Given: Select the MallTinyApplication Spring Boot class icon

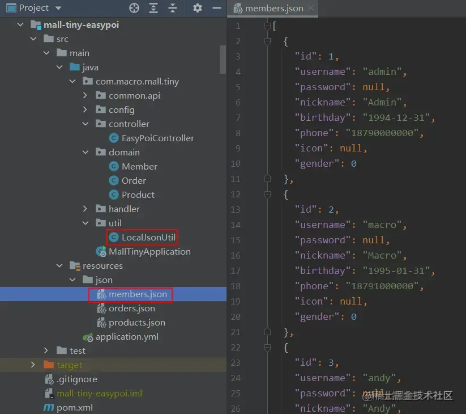Looking at the screenshot, I should pyautogui.click(x=101, y=251).
